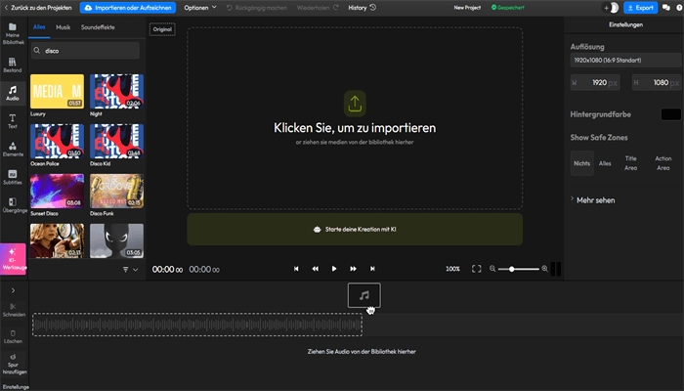Viewport: 684px width, 391px height.
Task: Expand the Mehr sehen section
Action: [x=593, y=199]
